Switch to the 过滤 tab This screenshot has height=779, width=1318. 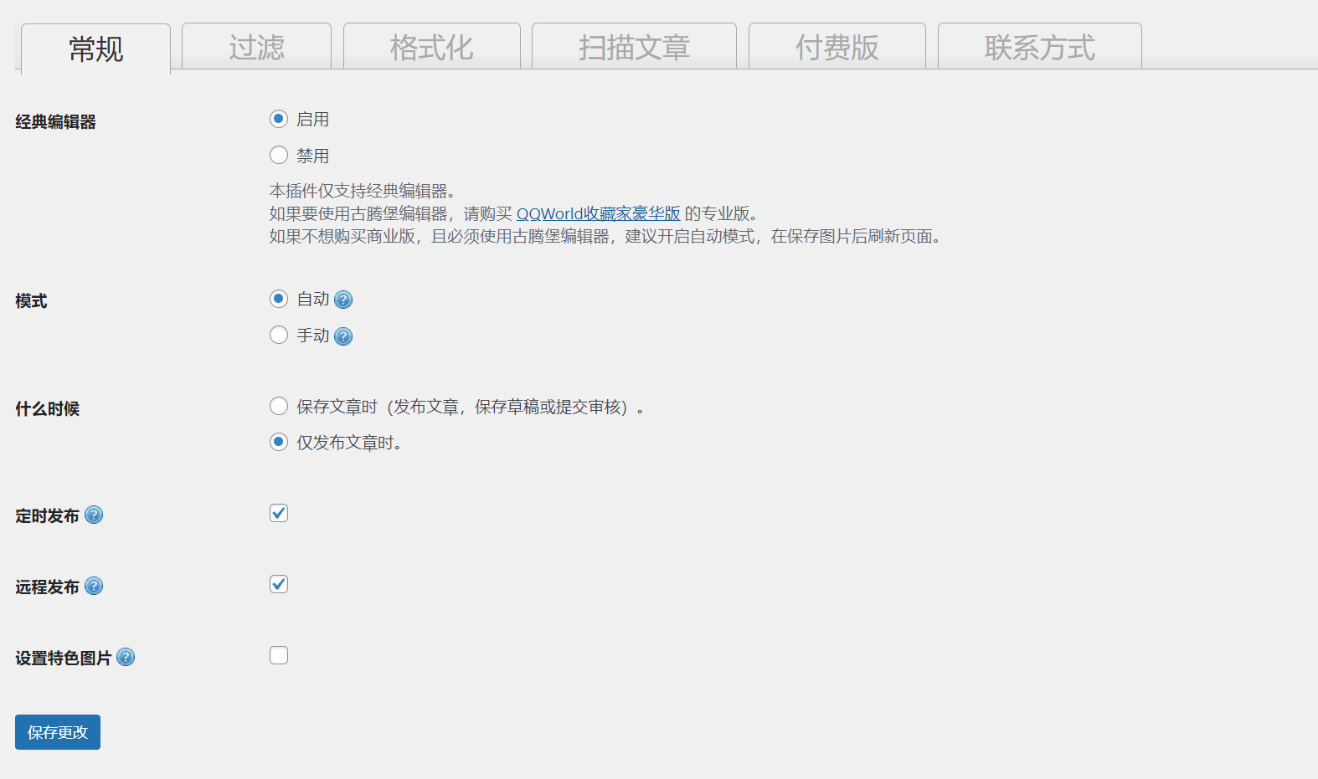click(257, 46)
